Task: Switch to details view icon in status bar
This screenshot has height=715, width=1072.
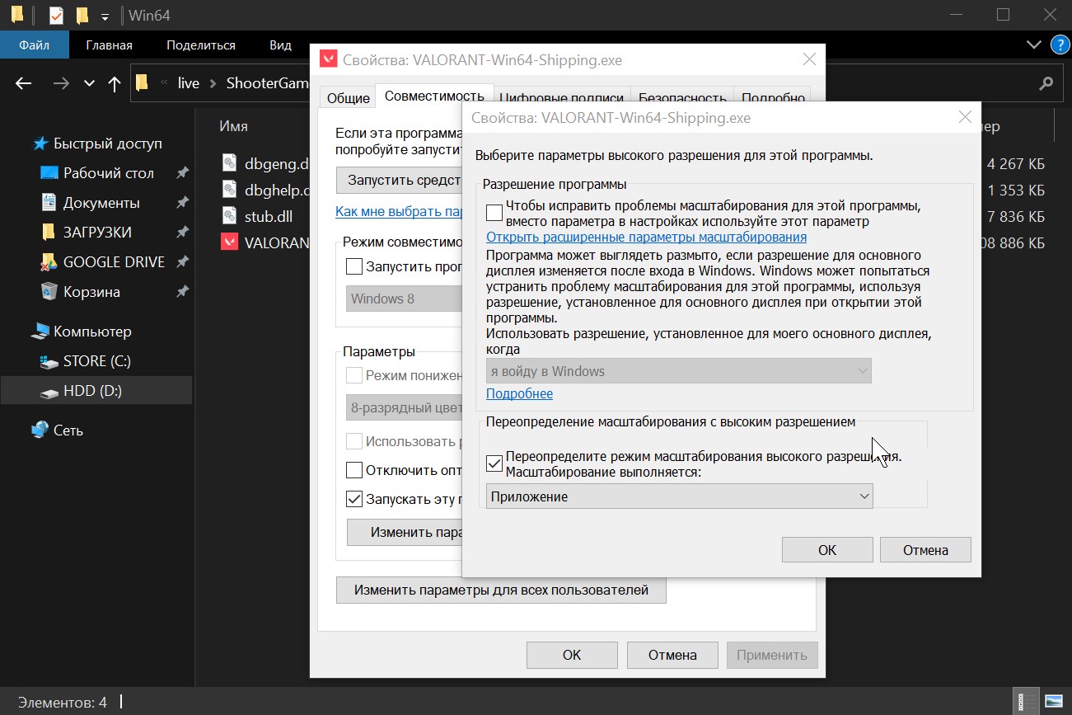Action: coord(1026,703)
